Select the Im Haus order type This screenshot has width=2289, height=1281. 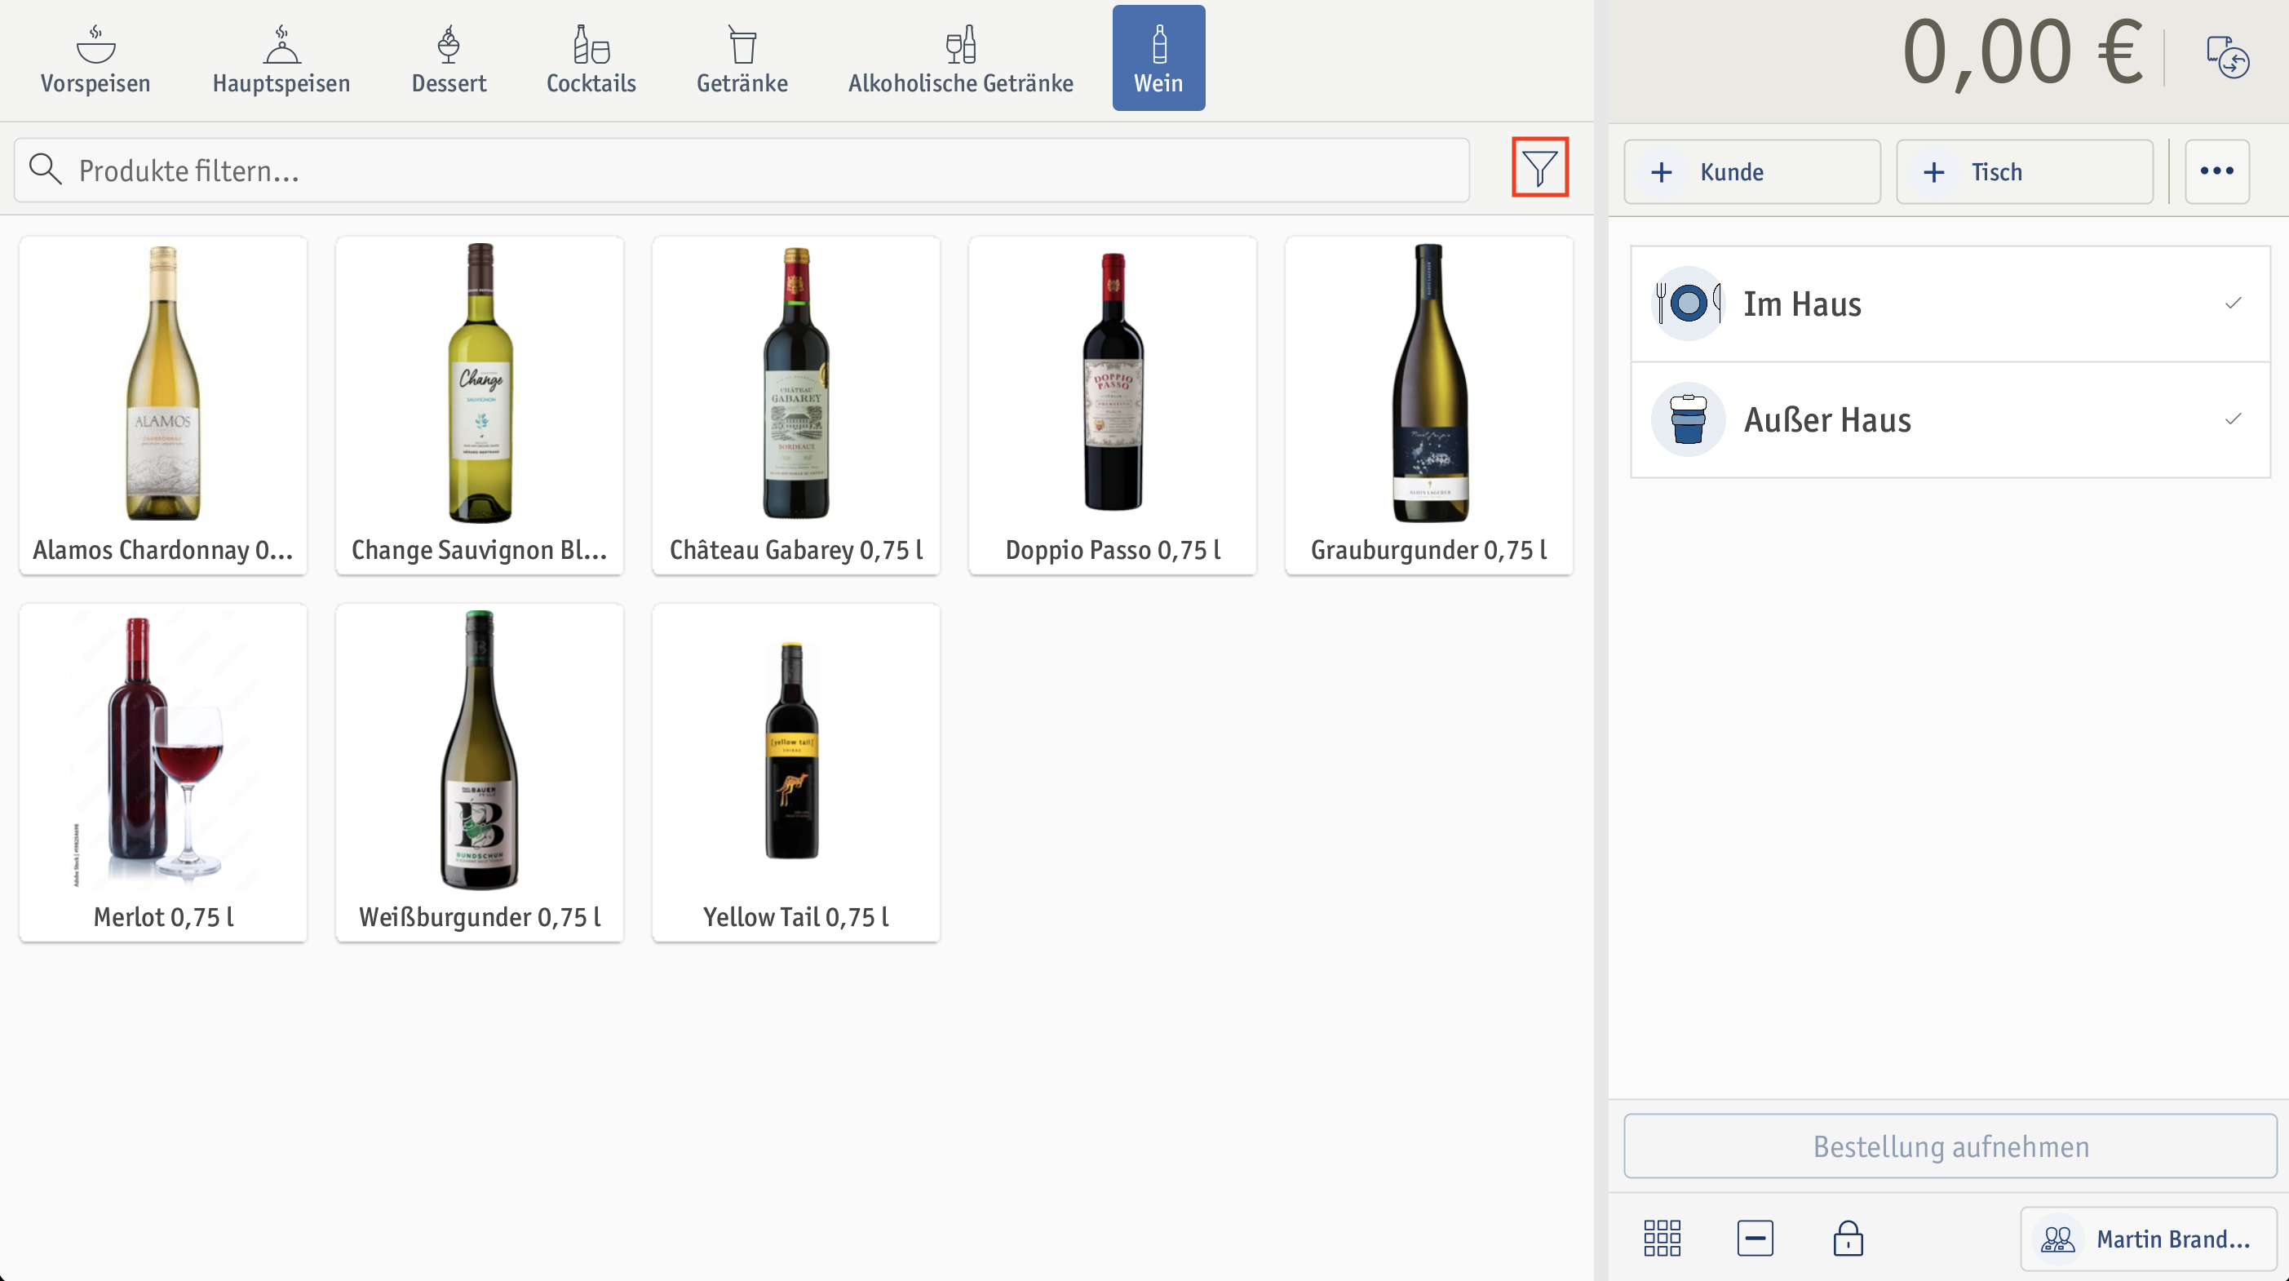tap(1950, 304)
